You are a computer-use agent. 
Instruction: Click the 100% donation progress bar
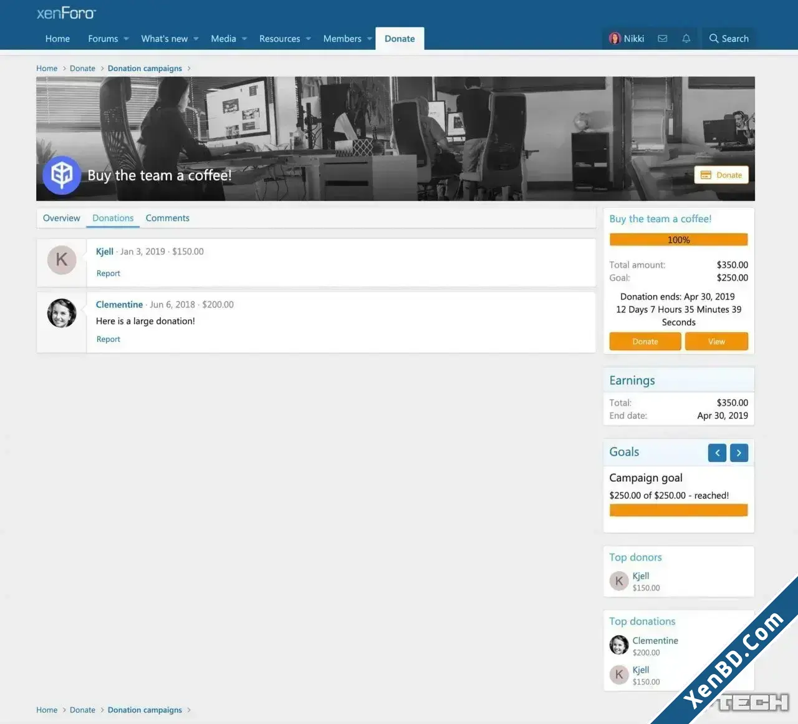pos(679,240)
